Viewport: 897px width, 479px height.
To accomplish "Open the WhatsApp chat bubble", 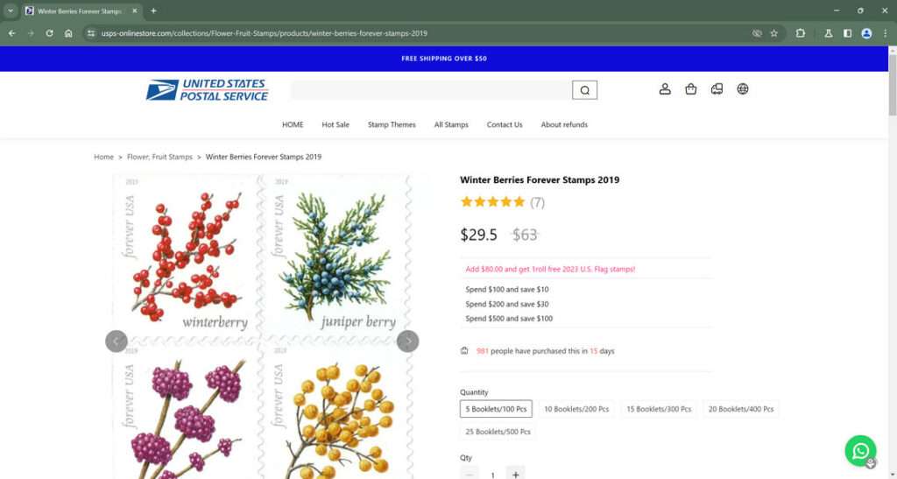I will [x=860, y=450].
